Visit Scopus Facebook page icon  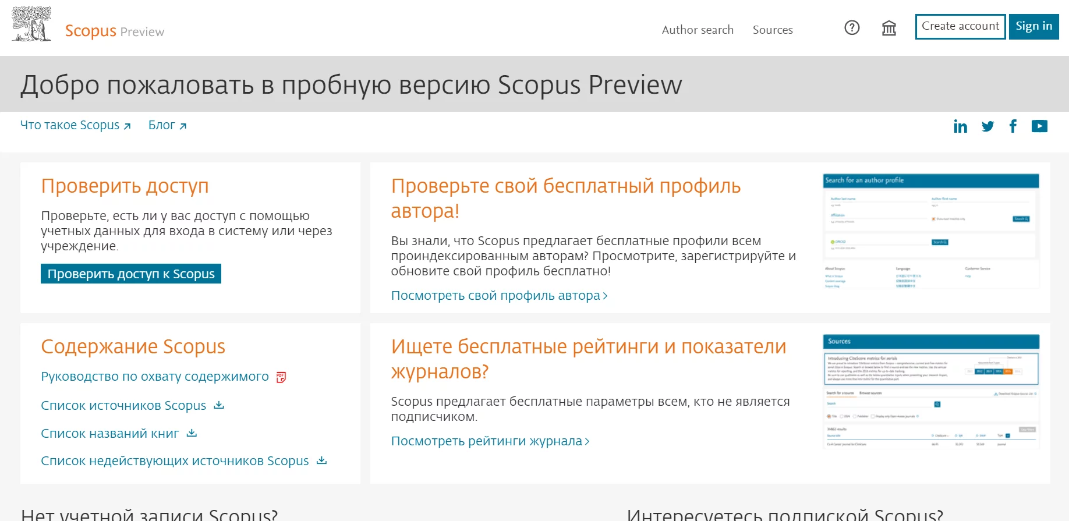click(x=1013, y=126)
